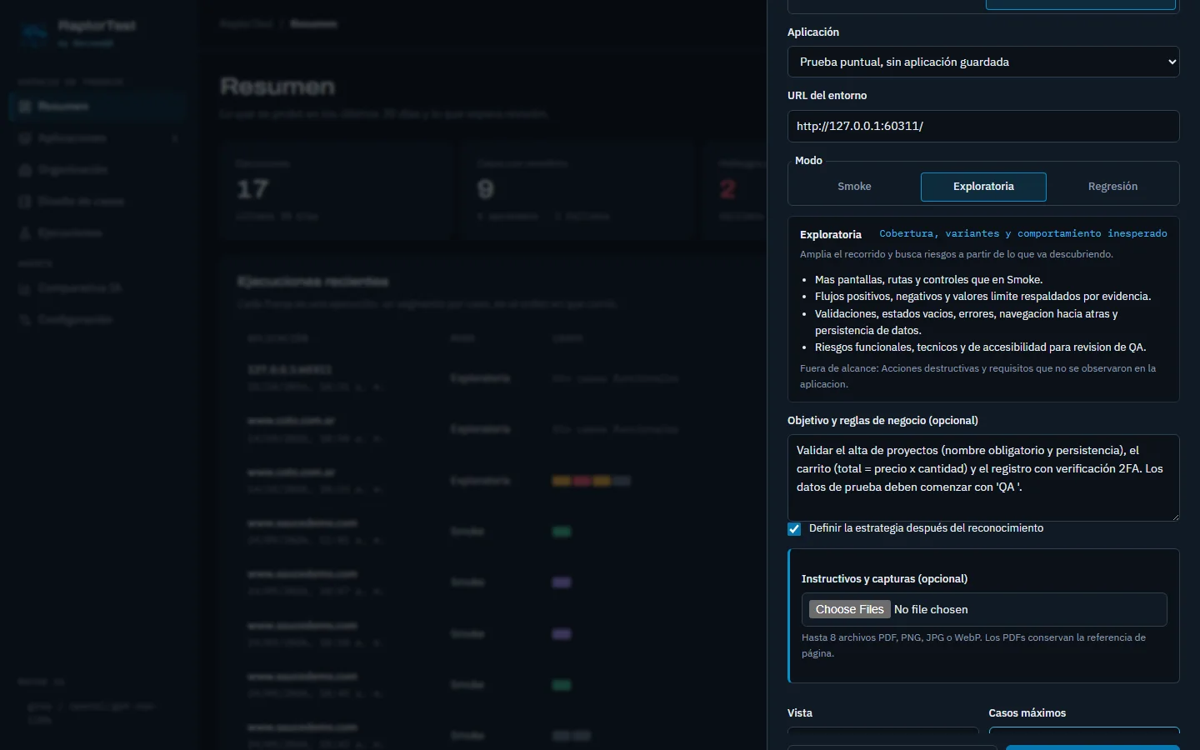The image size is (1200, 750).
Task: Click the Comparativa IA sidebar icon
Action: 25,288
